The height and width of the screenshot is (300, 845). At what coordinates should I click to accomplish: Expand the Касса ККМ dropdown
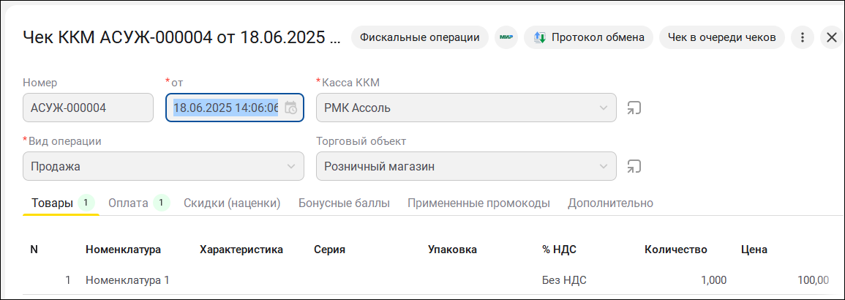(x=604, y=108)
